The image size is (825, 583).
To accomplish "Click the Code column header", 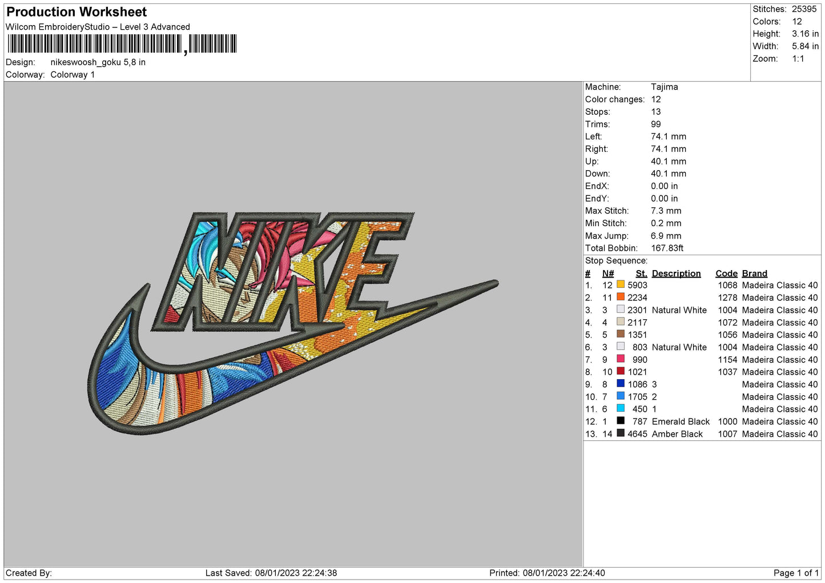I will pos(726,274).
